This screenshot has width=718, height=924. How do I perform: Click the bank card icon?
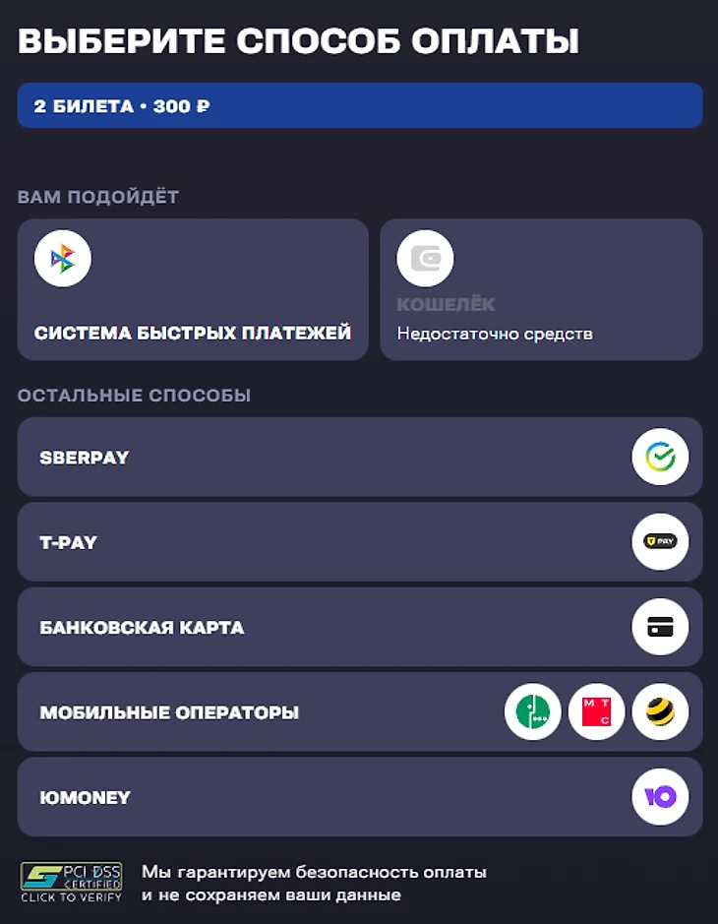pyautogui.click(x=660, y=628)
